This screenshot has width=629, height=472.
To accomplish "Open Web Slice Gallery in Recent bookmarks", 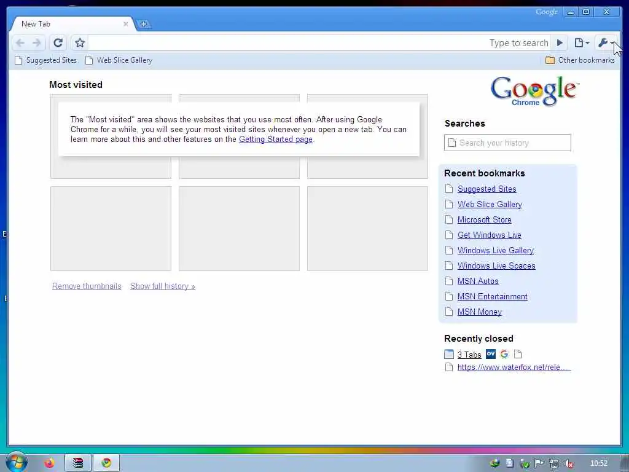I will pyautogui.click(x=490, y=204).
